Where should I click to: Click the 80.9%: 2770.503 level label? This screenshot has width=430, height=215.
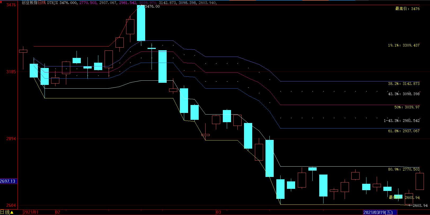404,169
